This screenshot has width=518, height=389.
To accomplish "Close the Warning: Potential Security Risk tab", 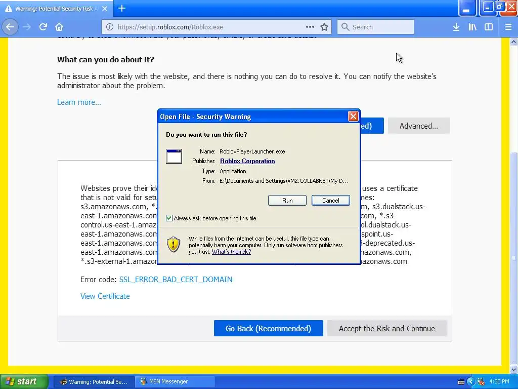I will (x=105, y=9).
